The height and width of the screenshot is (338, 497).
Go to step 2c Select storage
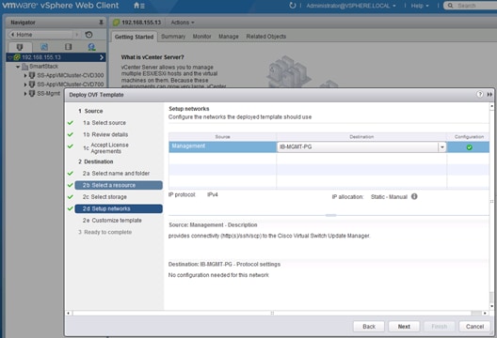click(104, 196)
